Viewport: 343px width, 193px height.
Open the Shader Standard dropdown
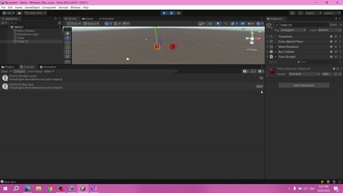(x=304, y=74)
